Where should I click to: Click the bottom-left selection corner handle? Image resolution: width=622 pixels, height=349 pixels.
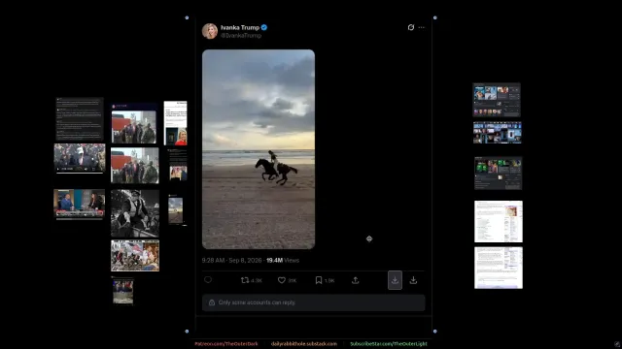[187, 332]
